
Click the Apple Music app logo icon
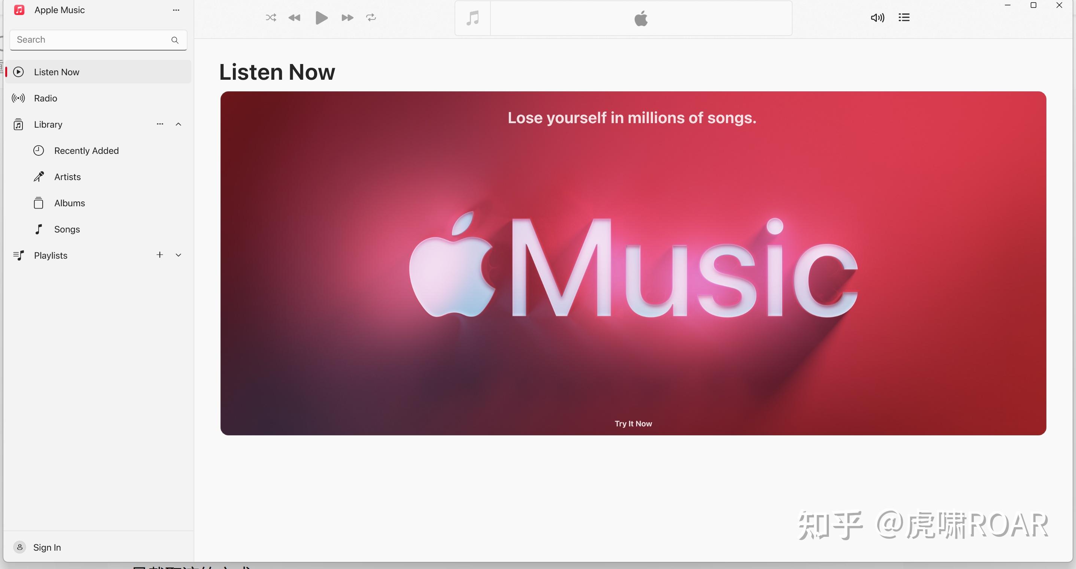19,10
